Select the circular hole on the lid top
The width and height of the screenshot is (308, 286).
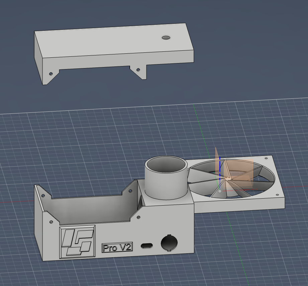166,38
